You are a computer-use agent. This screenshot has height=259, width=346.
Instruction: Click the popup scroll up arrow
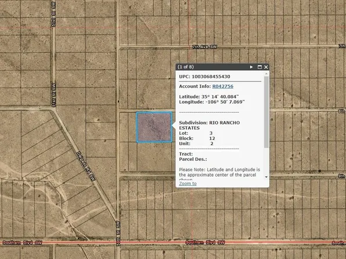tap(266, 74)
